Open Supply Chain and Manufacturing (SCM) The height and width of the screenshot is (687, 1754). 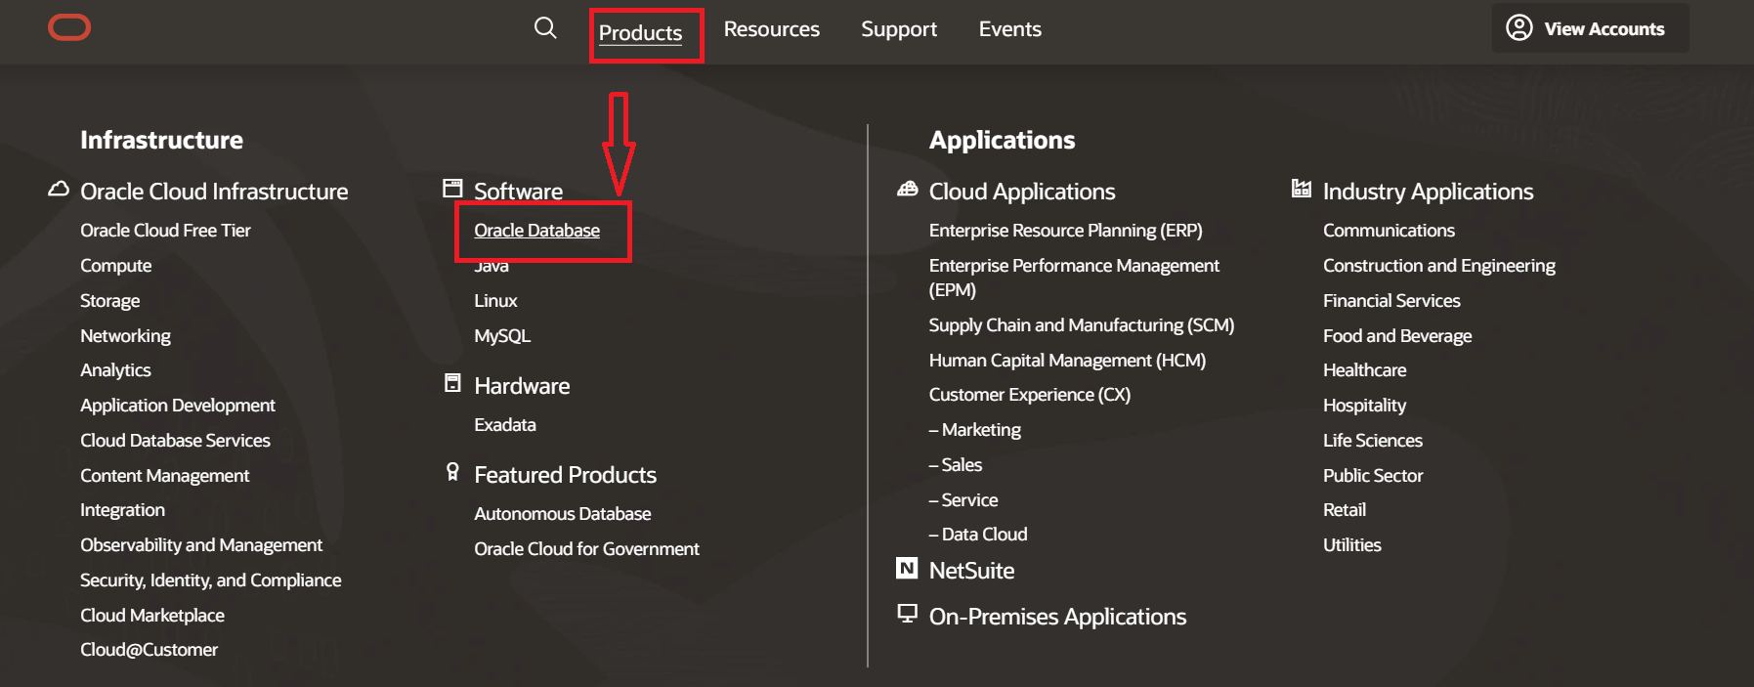[x=1081, y=325]
